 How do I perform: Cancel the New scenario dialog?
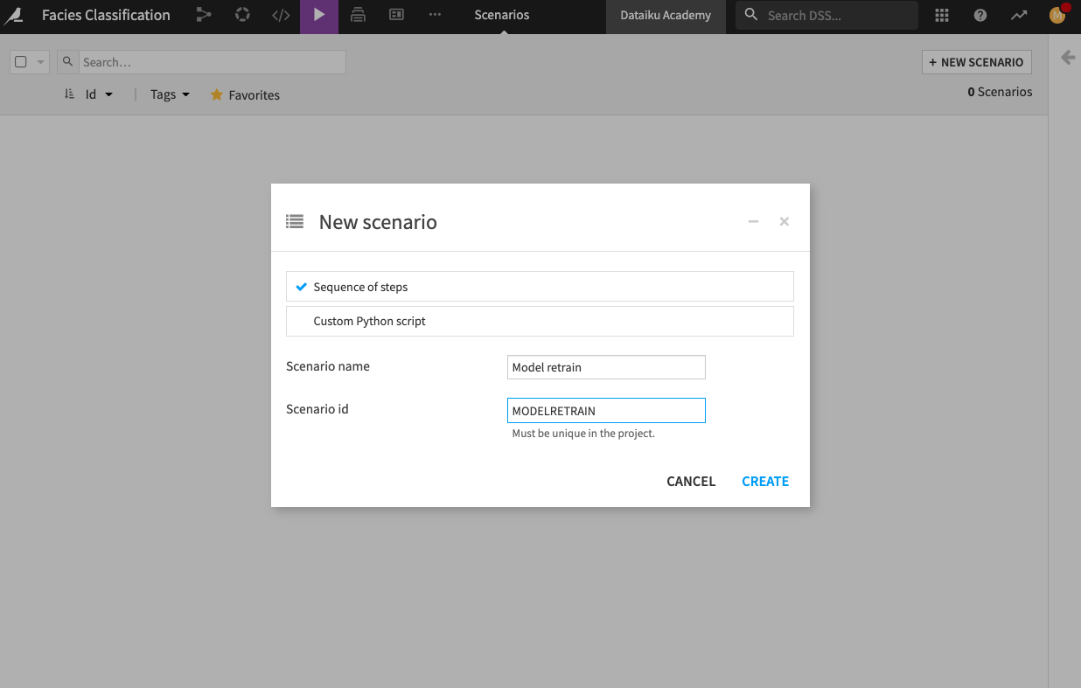pyautogui.click(x=690, y=481)
